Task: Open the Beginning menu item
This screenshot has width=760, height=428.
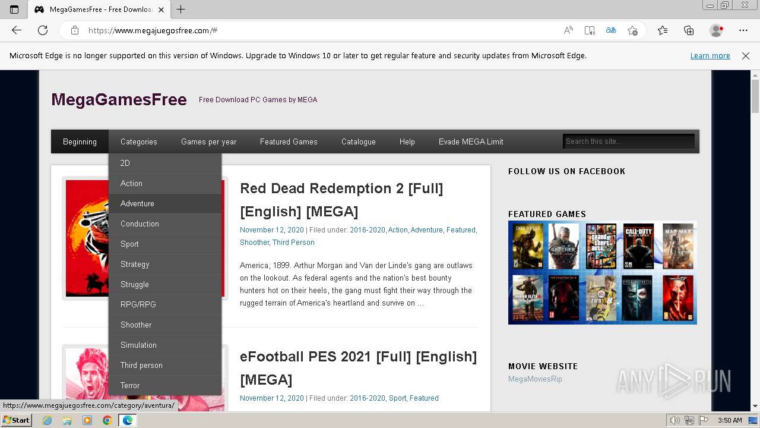Action: (80, 141)
